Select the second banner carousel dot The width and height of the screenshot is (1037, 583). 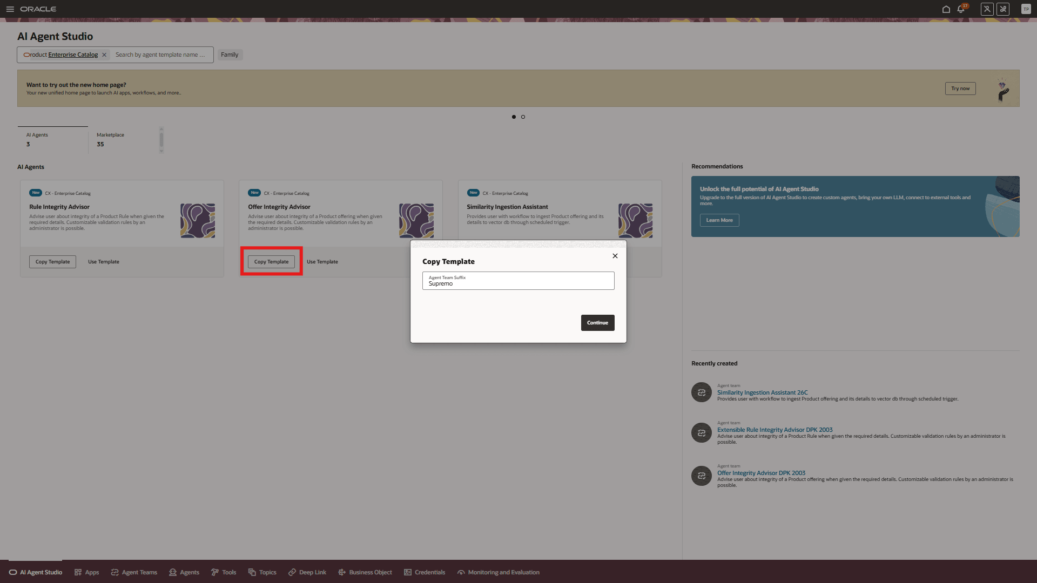click(523, 117)
